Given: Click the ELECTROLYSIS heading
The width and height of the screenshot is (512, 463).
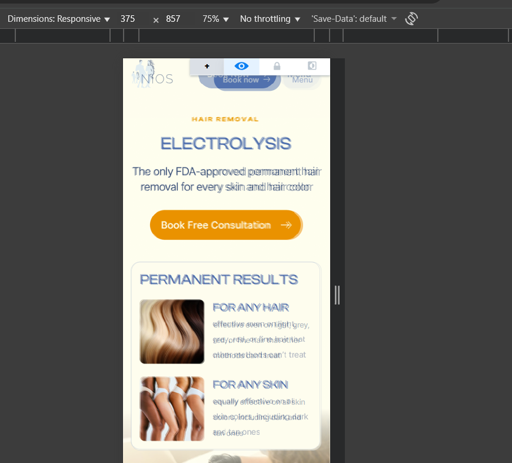Looking at the screenshot, I should point(226,144).
